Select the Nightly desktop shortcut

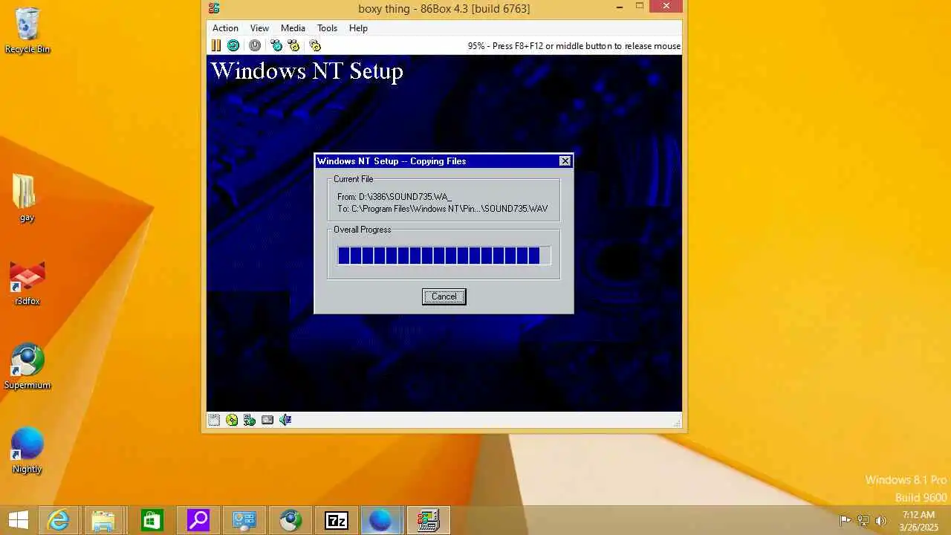click(x=27, y=450)
